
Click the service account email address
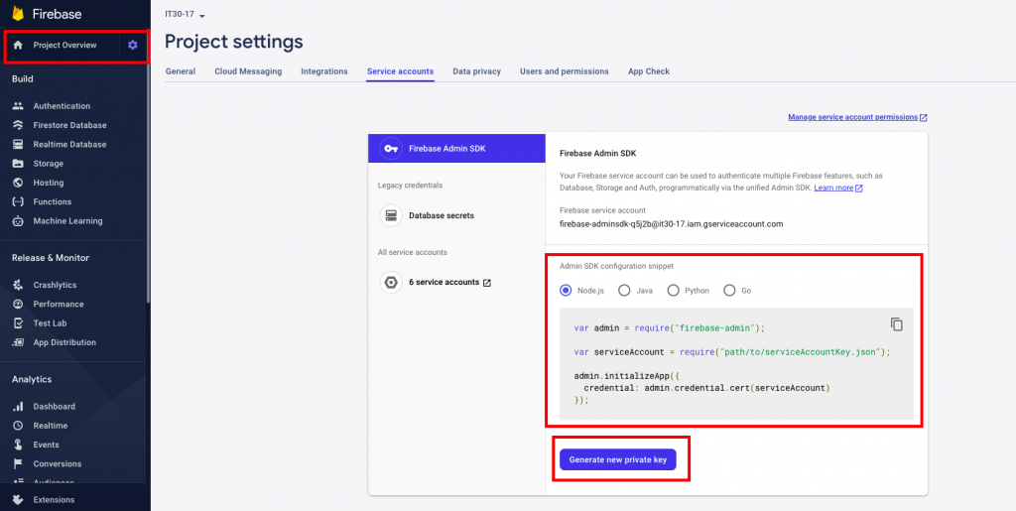[672, 224]
